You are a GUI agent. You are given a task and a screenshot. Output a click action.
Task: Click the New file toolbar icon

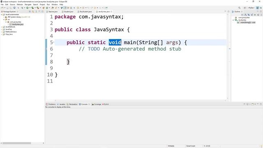tap(2, 8)
